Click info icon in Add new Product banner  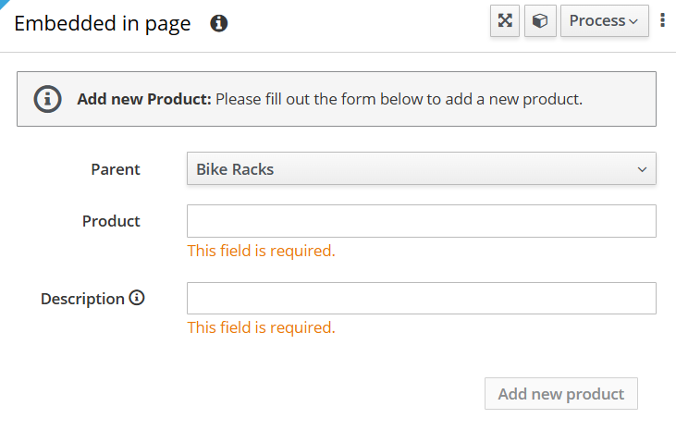click(48, 99)
